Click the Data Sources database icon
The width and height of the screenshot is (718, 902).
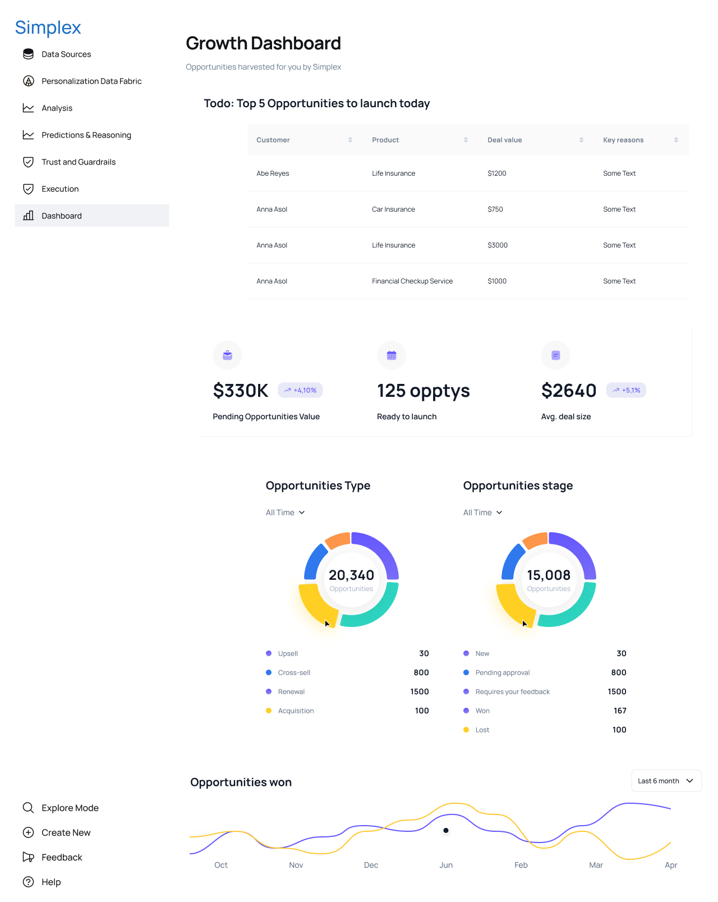click(x=28, y=54)
